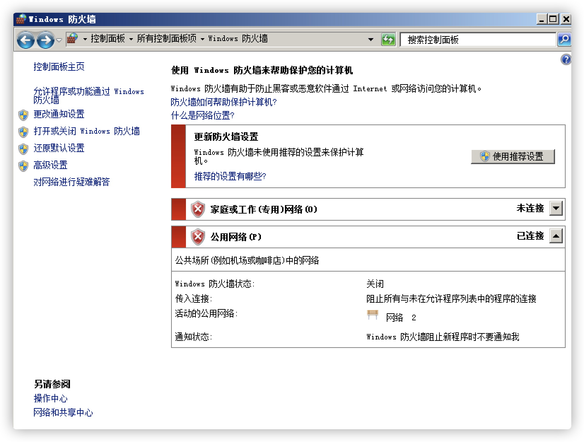Viewport: 584px width, 442px height.
Task: Open 网络和共享中心 link
Action: (x=63, y=413)
